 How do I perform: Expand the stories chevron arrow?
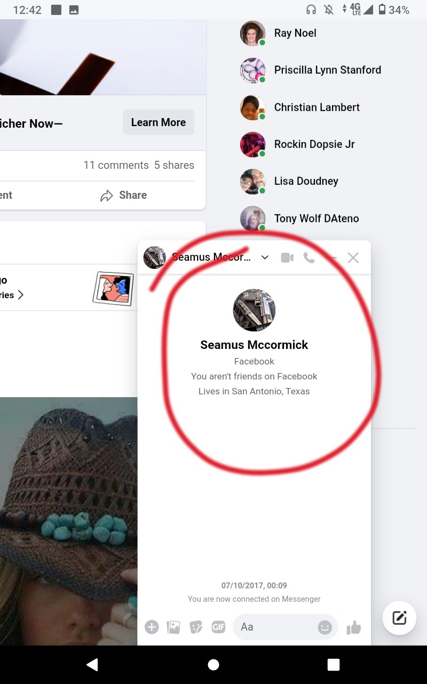(x=20, y=295)
